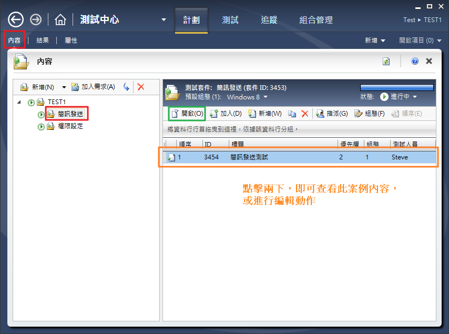Click the 內容 folder icon in panel header
The width and height of the screenshot is (449, 334).
tap(21, 62)
